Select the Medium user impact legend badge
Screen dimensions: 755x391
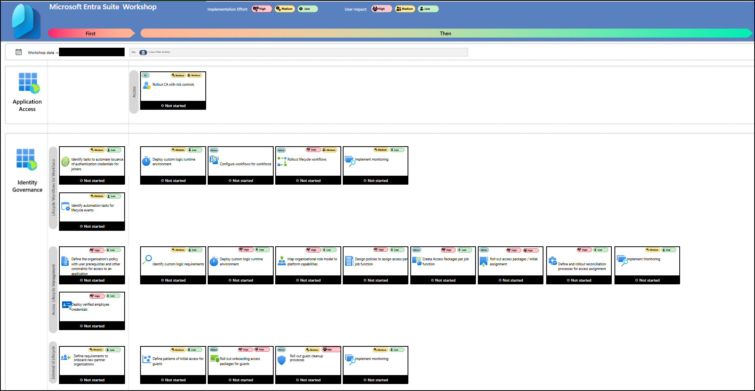405,9
